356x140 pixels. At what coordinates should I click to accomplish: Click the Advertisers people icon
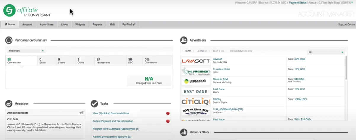tap(184, 40)
